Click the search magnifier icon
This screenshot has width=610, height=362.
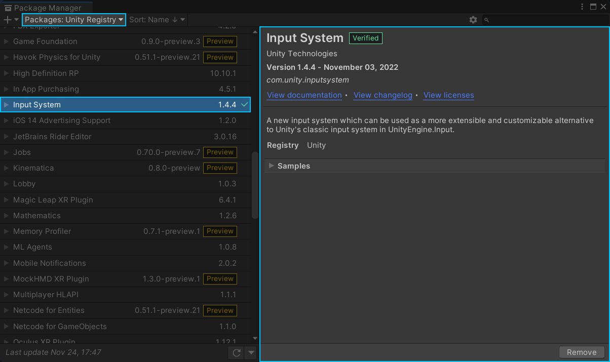click(486, 20)
